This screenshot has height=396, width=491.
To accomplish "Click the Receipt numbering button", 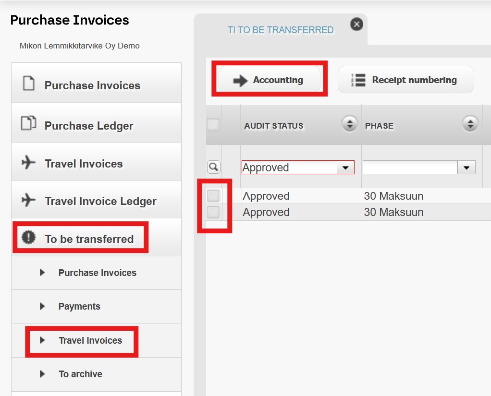I will 406,80.
